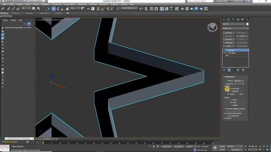Screen dimensions: 271x152
Task: Toggle the Angle Snap icon
Action: [x=103, y=8]
